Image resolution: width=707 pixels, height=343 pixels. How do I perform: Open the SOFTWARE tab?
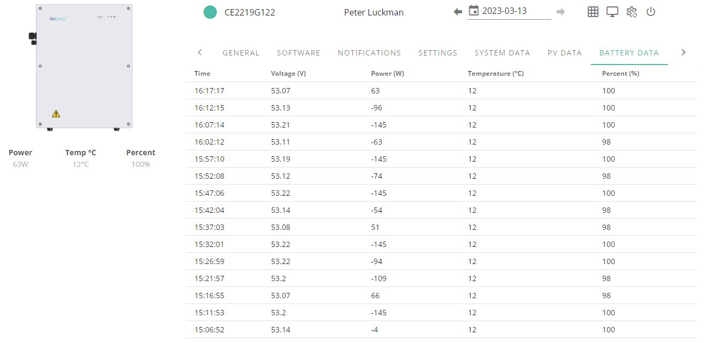coord(298,53)
